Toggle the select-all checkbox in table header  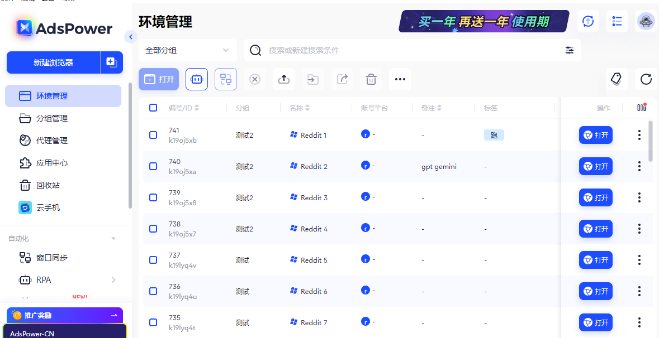pos(153,108)
